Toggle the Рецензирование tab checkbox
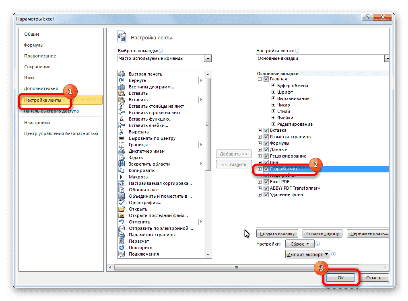Viewport: 408px width, 301px height. (266, 156)
